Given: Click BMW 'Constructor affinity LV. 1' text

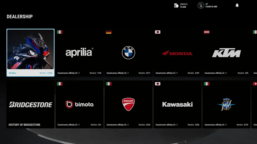Looking at the screenshot, I should 117,73.
